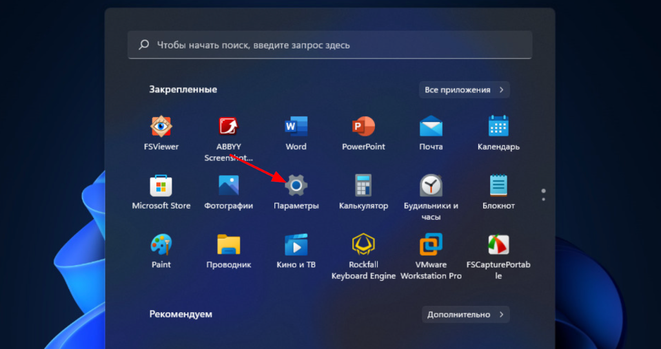Click the magnifier search icon
Screen dimensions: 661x349
tap(144, 45)
